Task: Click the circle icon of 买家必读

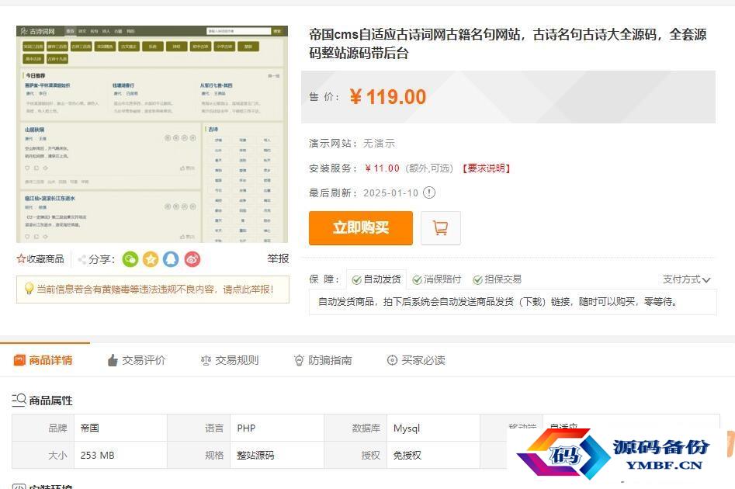Action: pos(392,360)
